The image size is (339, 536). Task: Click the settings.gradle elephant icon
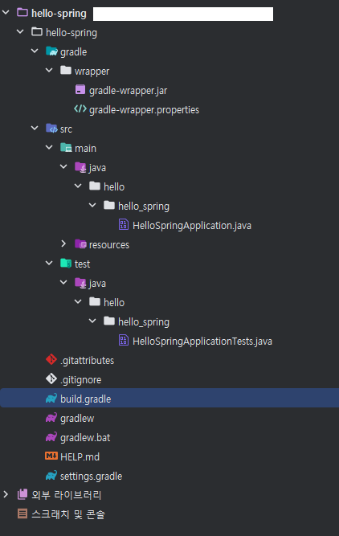(x=51, y=475)
